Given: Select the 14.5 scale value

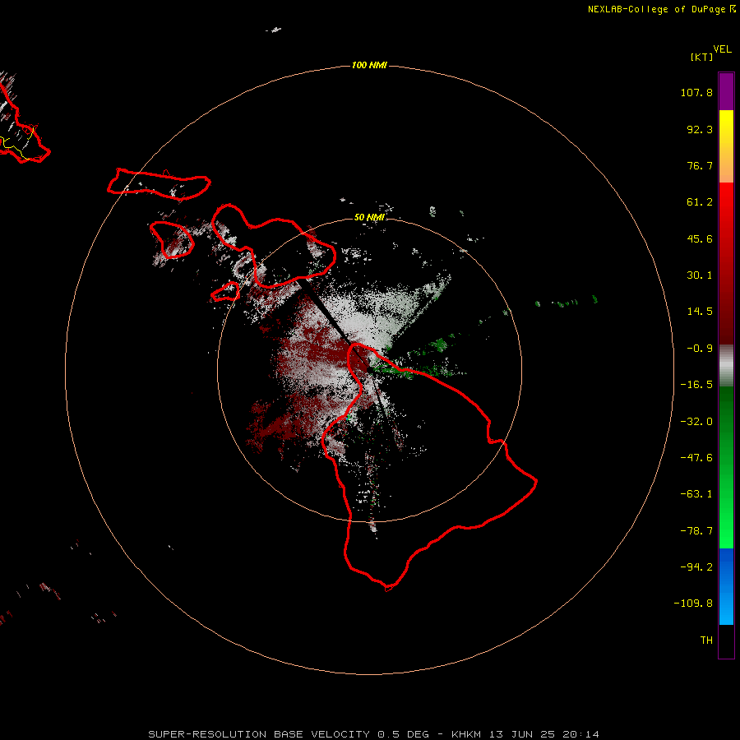Looking at the screenshot, I should [700, 312].
